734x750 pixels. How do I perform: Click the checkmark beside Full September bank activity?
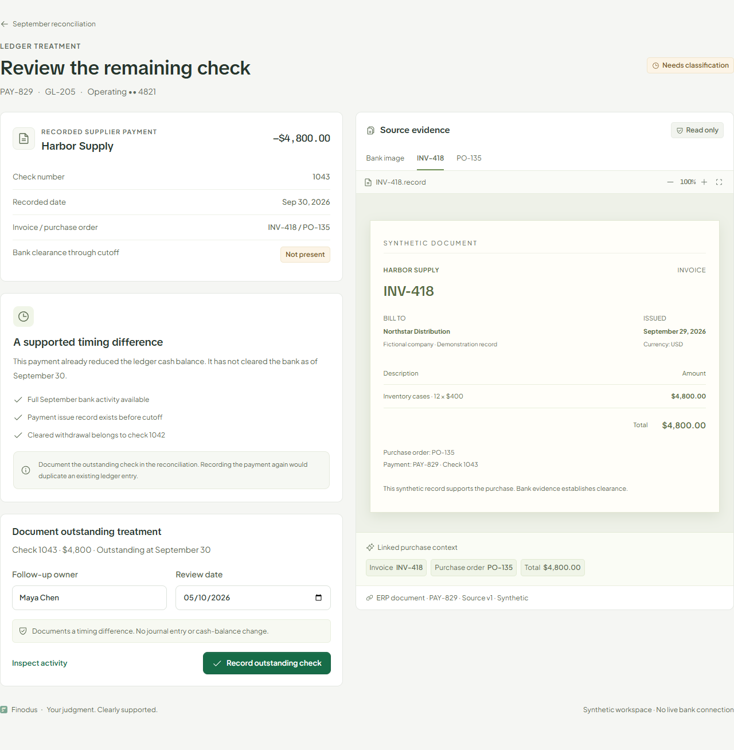coord(18,400)
